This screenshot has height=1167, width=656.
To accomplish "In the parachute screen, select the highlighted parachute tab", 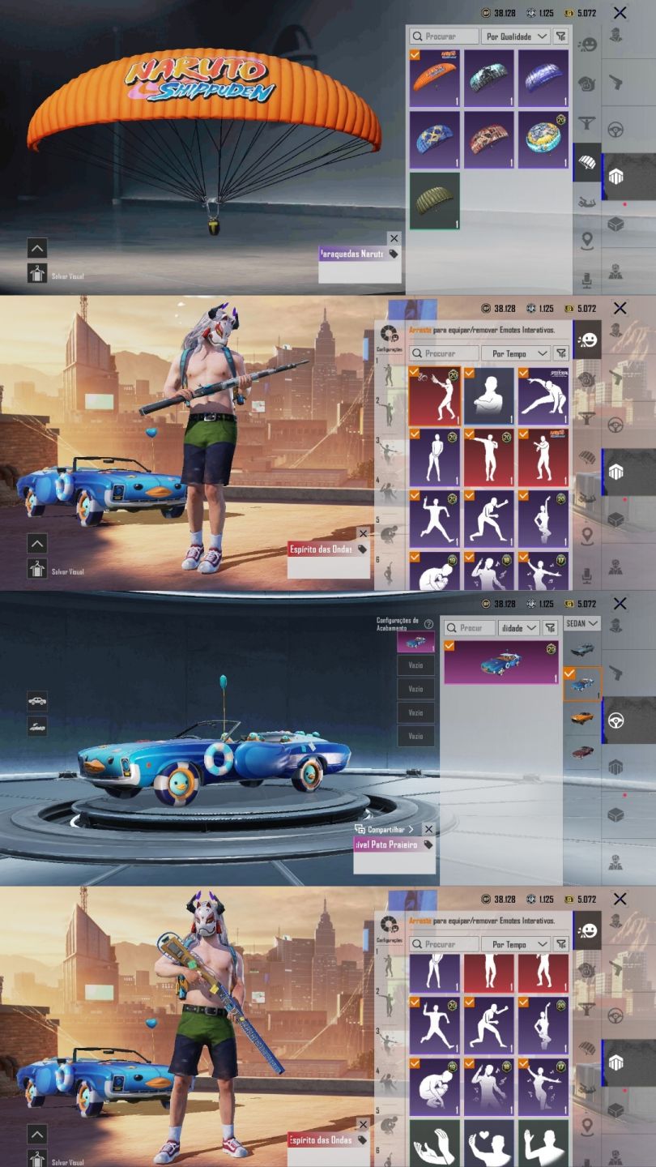I will 587,162.
